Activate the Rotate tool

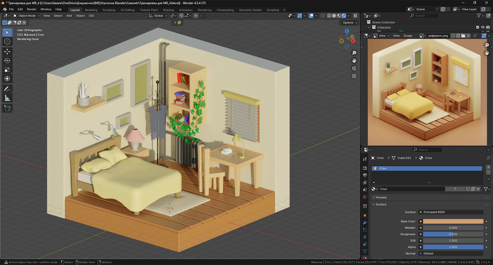7,61
